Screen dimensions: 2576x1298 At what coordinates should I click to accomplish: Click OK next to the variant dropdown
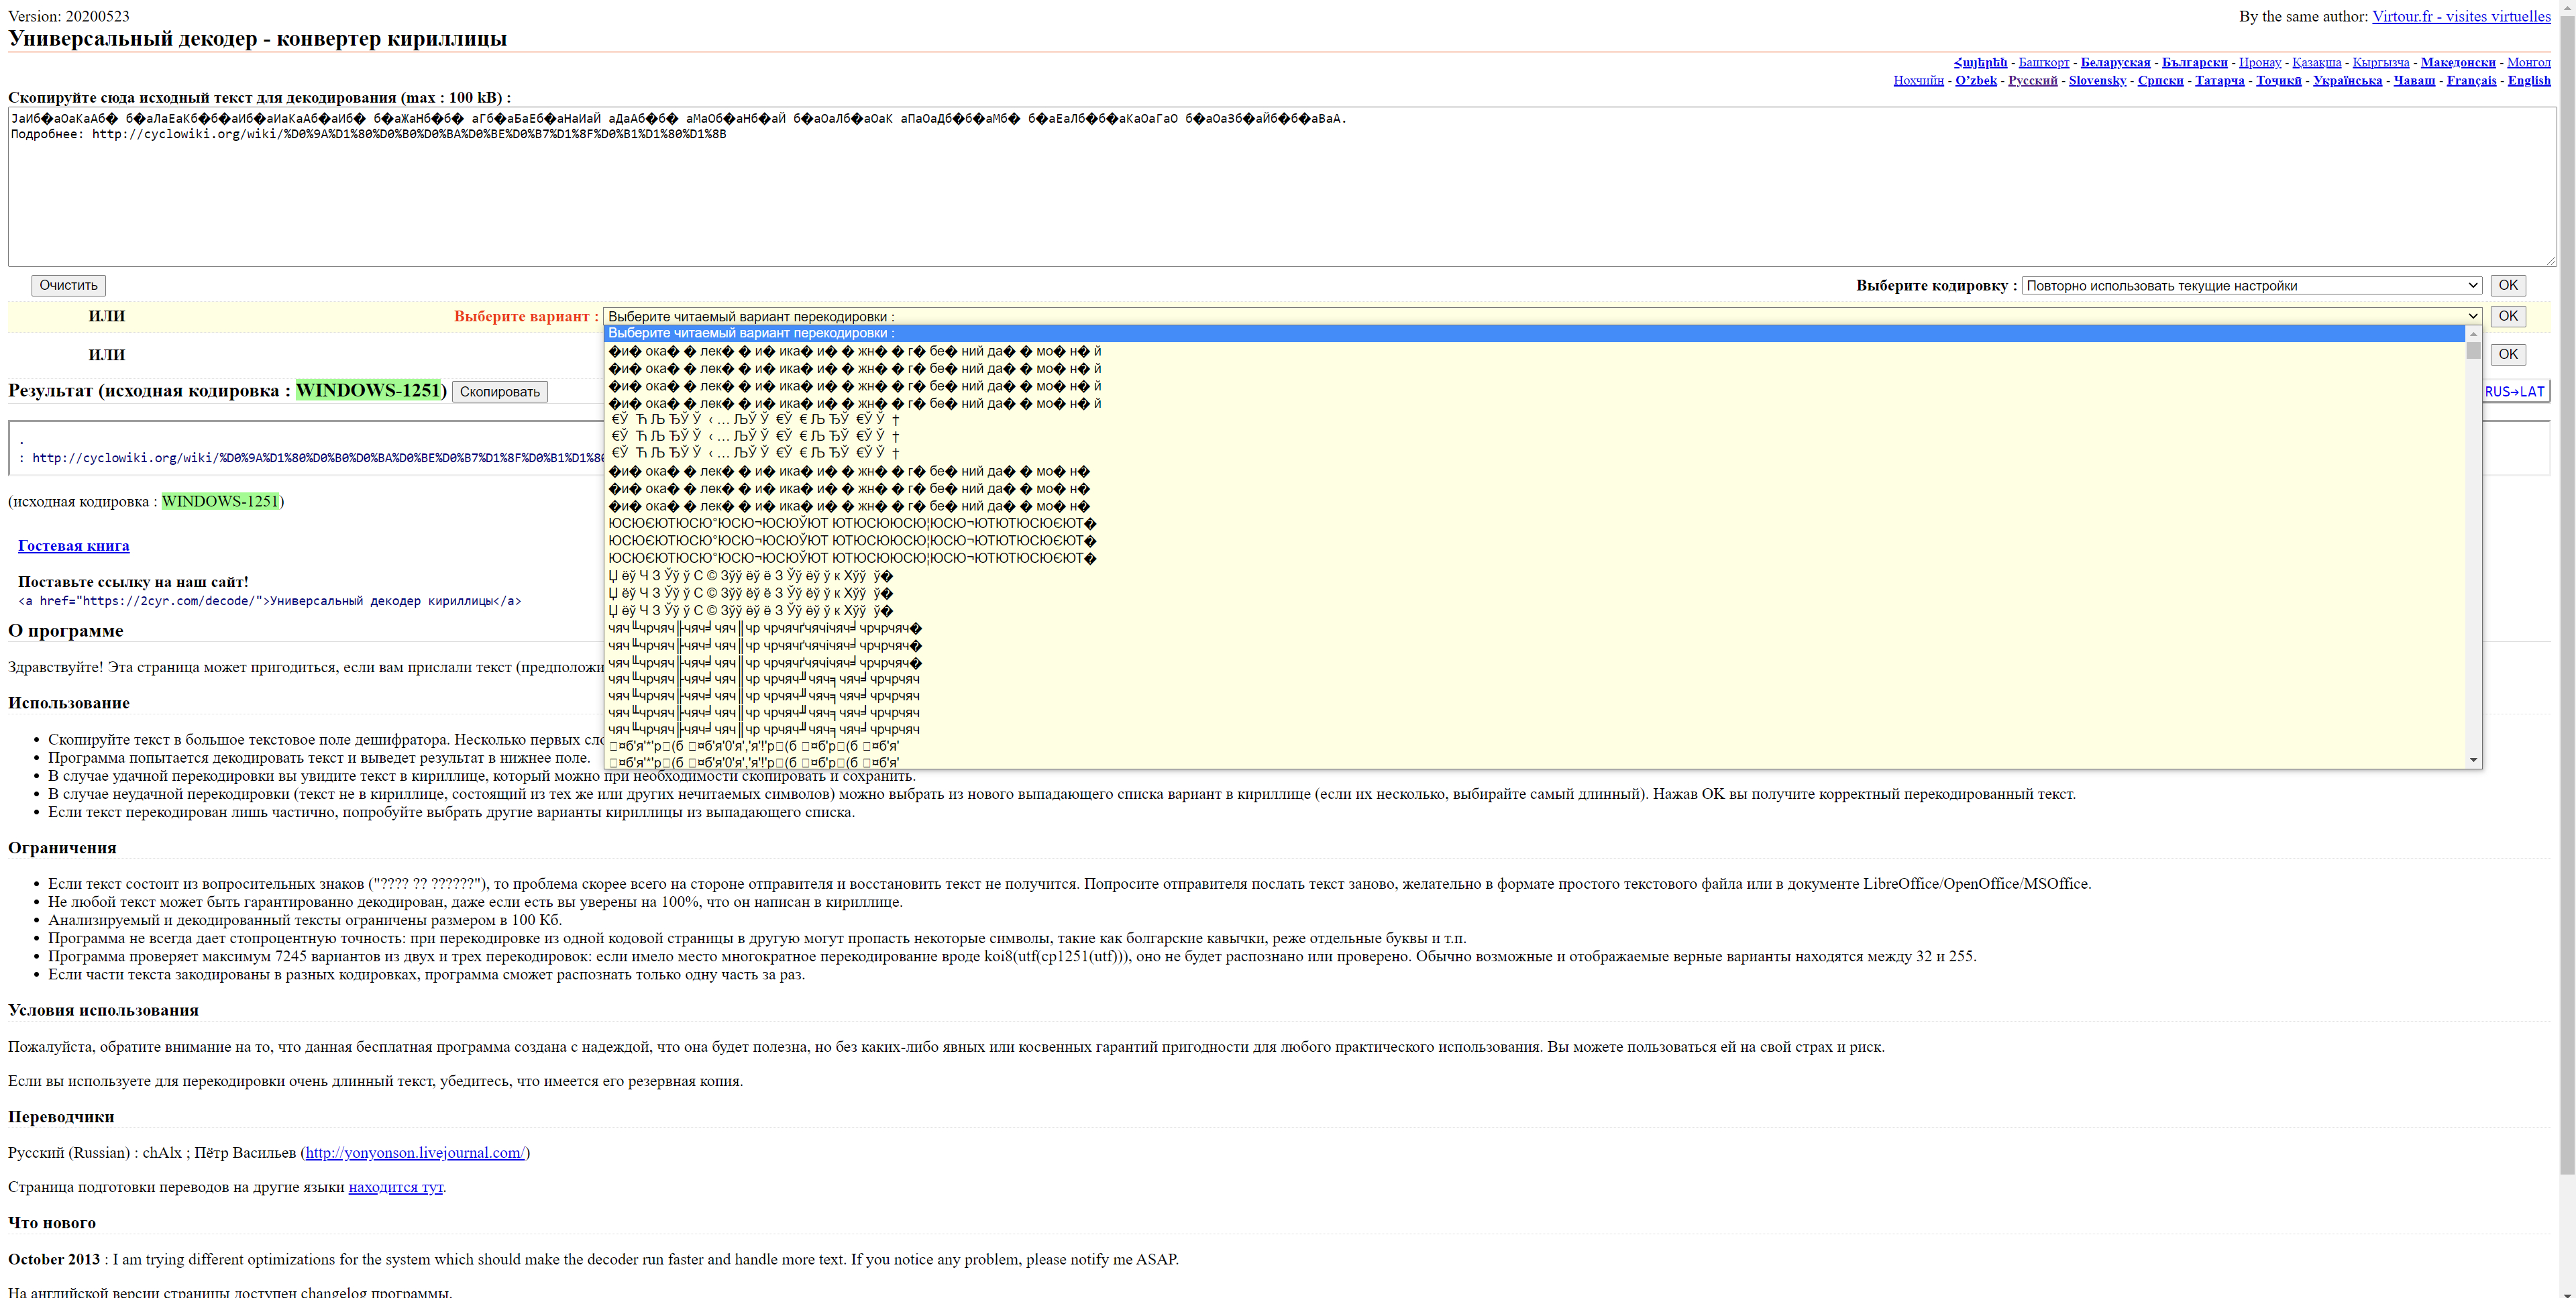[x=2507, y=316]
